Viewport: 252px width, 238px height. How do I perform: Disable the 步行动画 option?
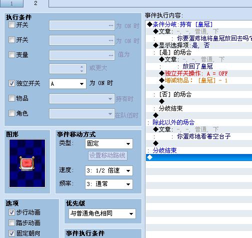click(11, 212)
